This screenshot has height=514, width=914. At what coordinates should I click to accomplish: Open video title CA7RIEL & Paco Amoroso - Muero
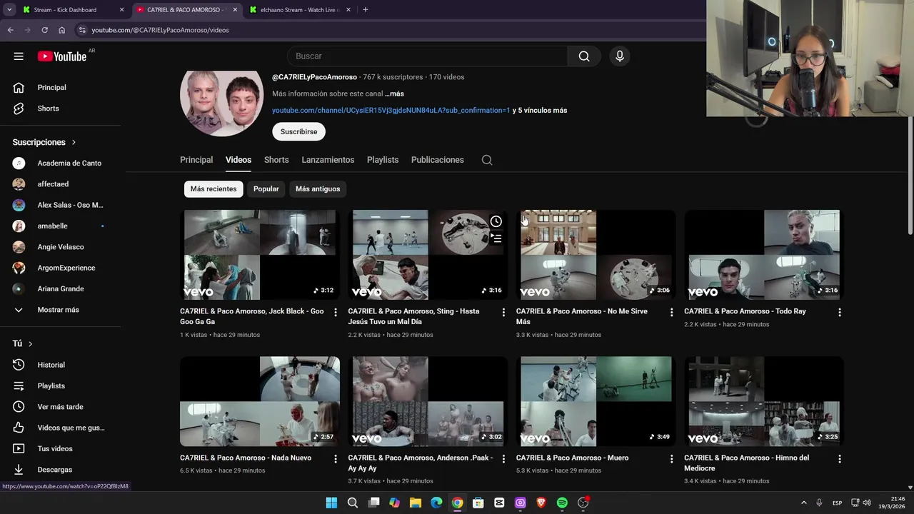click(572, 458)
